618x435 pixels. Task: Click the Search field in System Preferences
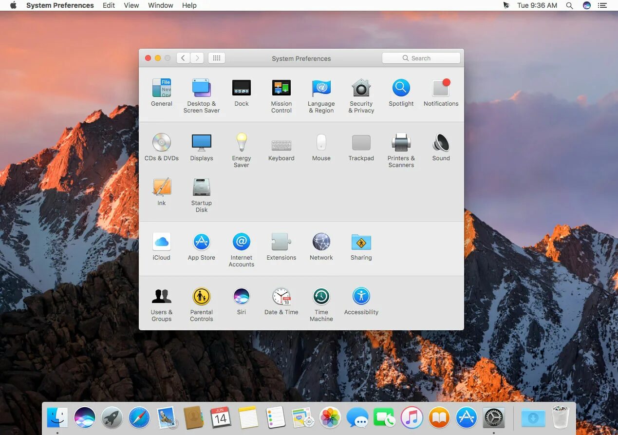click(421, 58)
